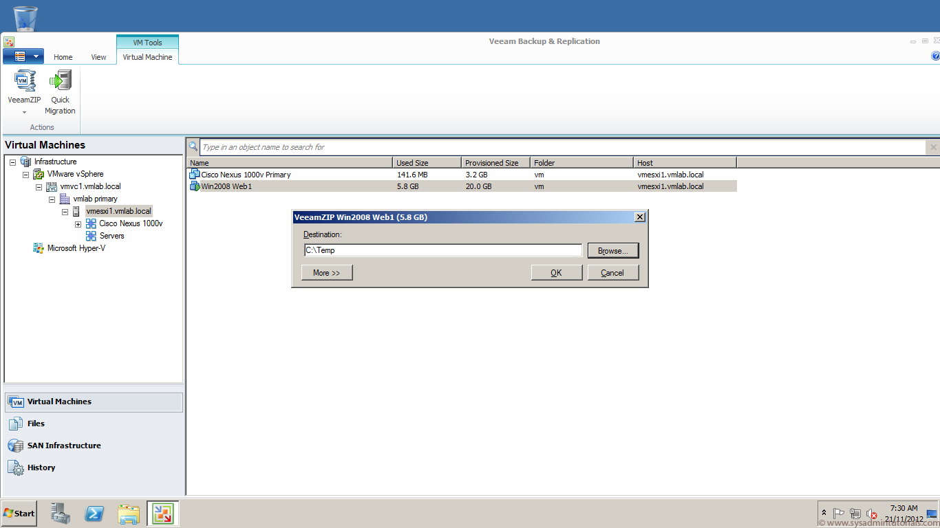Open Server Manager from the taskbar

(x=61, y=514)
